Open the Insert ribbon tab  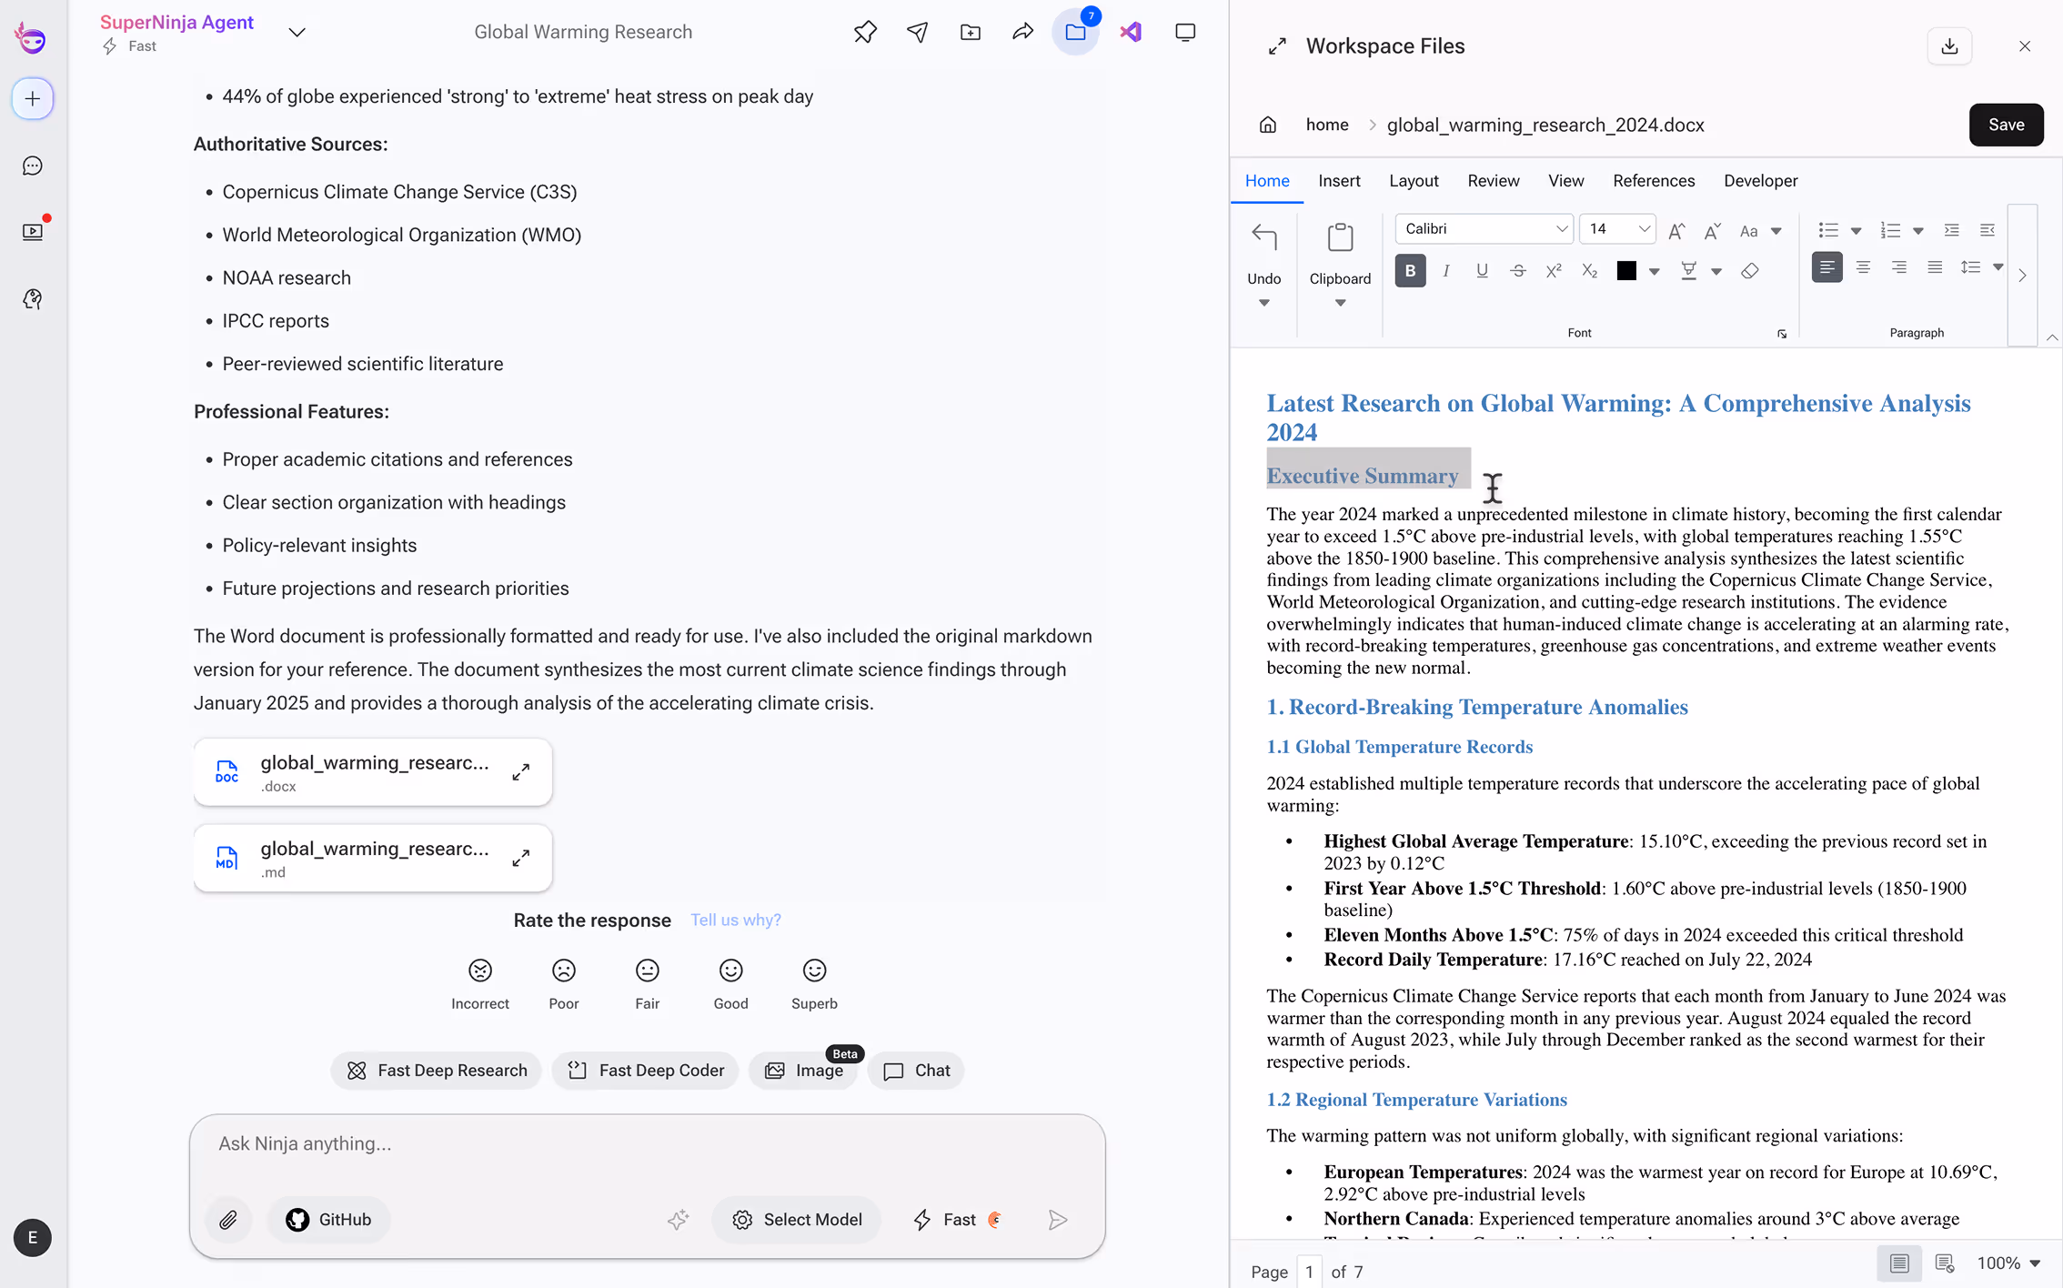click(x=1339, y=180)
